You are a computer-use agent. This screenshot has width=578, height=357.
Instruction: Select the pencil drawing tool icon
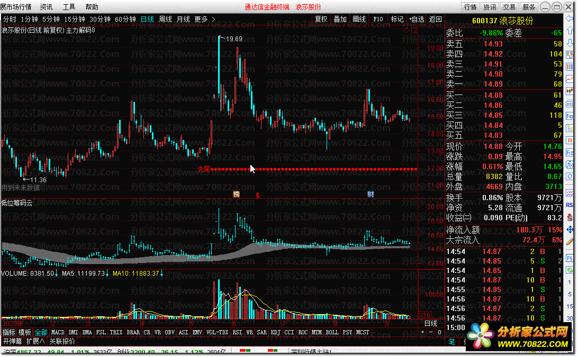[570, 241]
